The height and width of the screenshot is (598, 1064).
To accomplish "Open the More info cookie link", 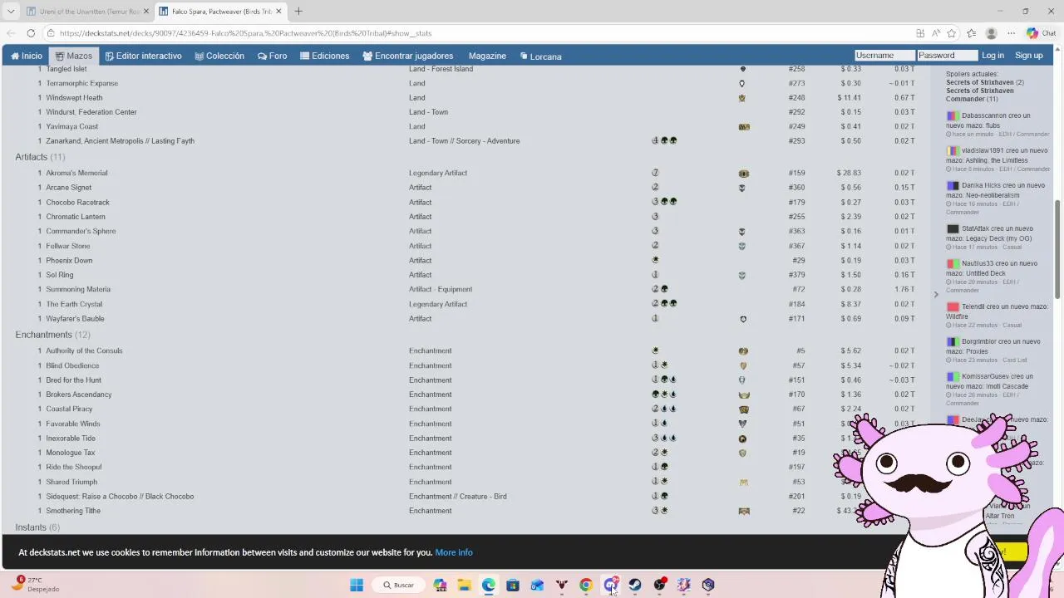I will [x=454, y=552].
